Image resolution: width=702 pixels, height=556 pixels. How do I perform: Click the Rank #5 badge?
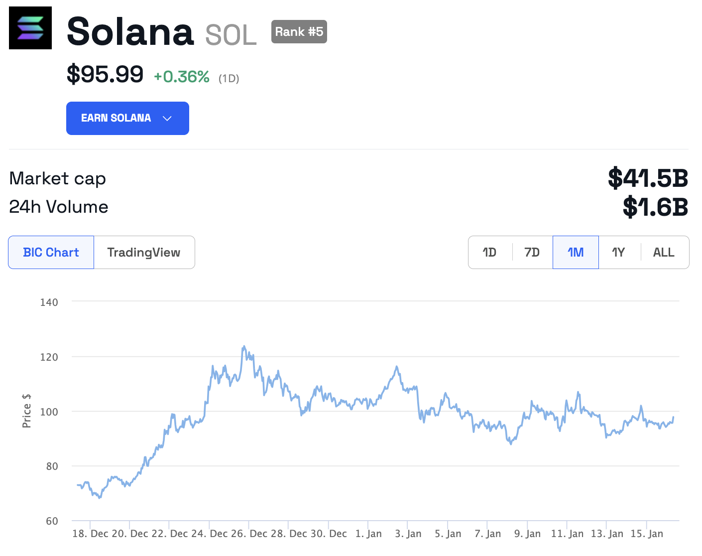299,32
